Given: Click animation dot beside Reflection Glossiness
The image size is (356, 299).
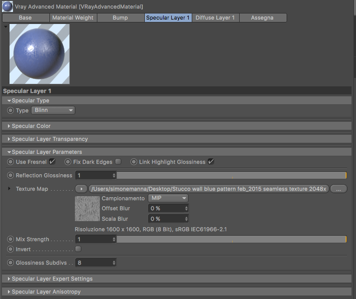Looking at the screenshot, I should pos(10,175).
